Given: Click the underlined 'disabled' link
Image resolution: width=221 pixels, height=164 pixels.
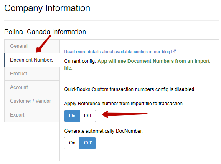Looking at the screenshot, I should click(185, 89).
